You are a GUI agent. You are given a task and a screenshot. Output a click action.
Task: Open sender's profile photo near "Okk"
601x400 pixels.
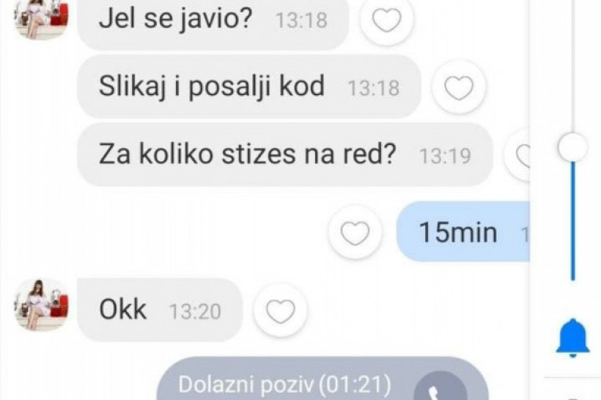42,304
